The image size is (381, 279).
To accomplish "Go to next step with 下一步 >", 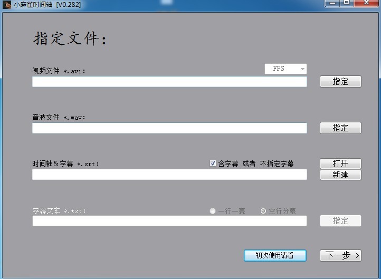I will click(x=340, y=255).
